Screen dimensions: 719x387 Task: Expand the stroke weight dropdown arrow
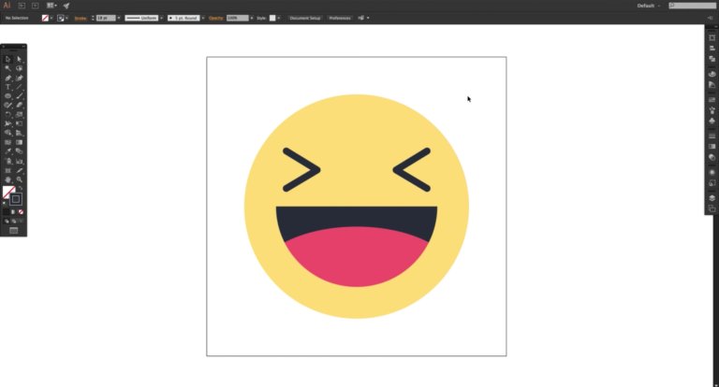click(x=119, y=19)
